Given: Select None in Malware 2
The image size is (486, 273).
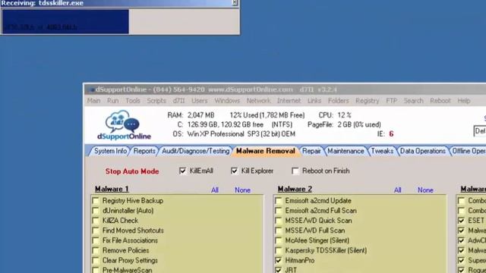Looking at the screenshot, I should click(x=425, y=190).
